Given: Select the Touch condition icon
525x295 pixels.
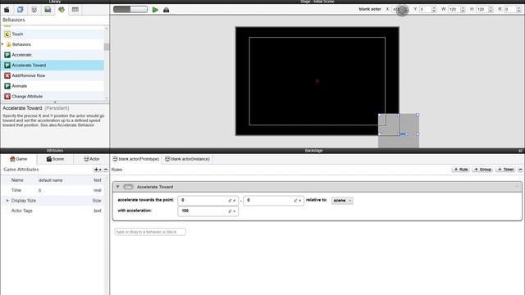Looking at the screenshot, I should pos(7,34).
